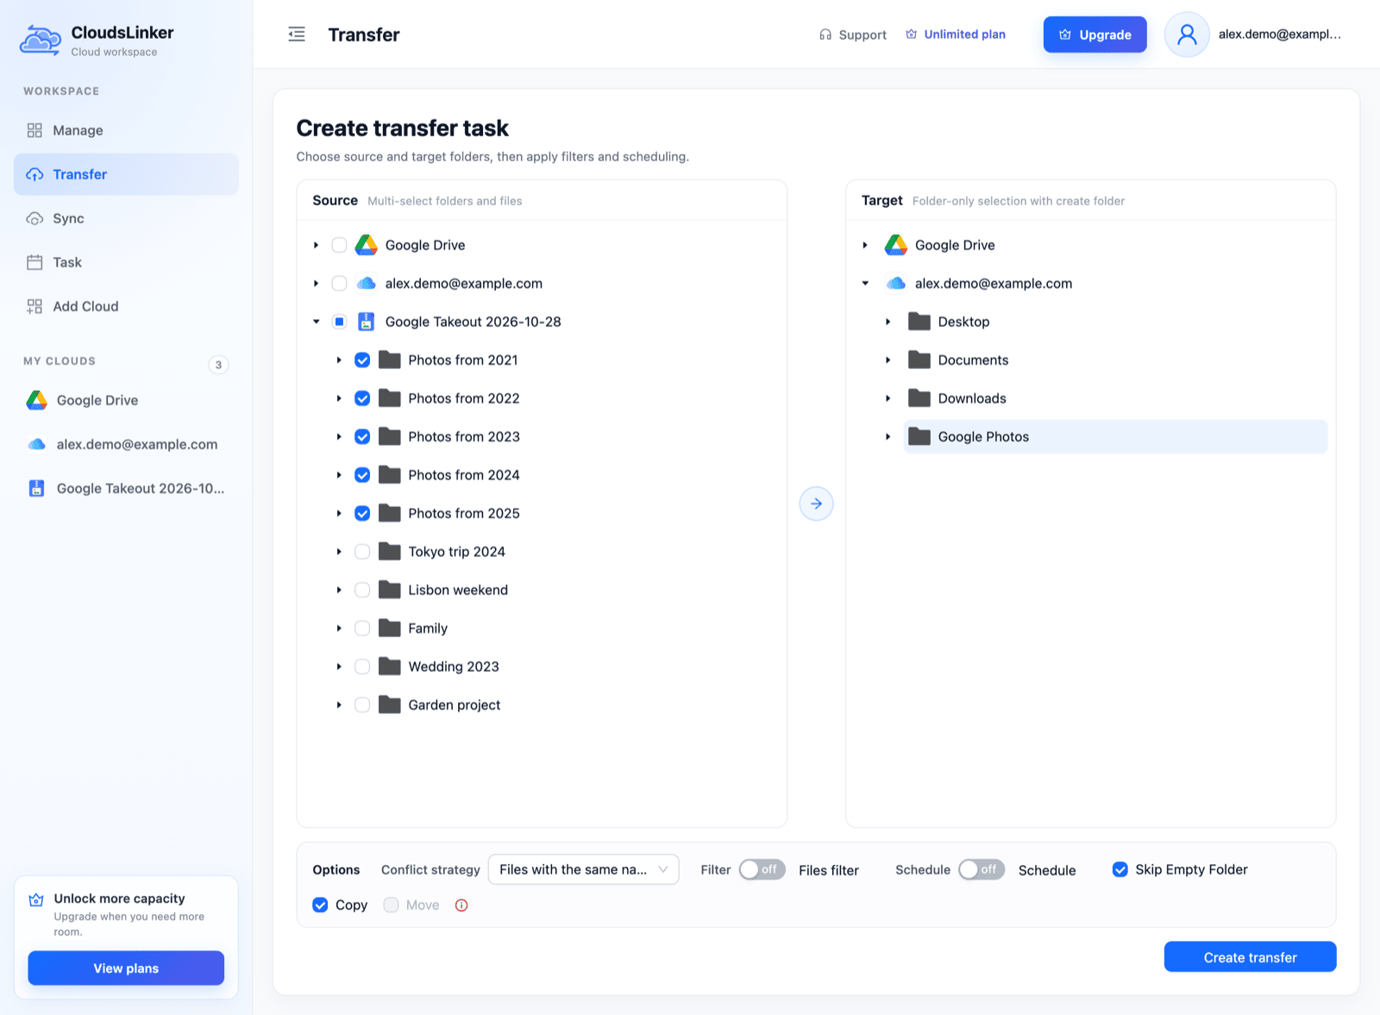Toggle the Skip Empty Folder checkbox

pos(1120,869)
